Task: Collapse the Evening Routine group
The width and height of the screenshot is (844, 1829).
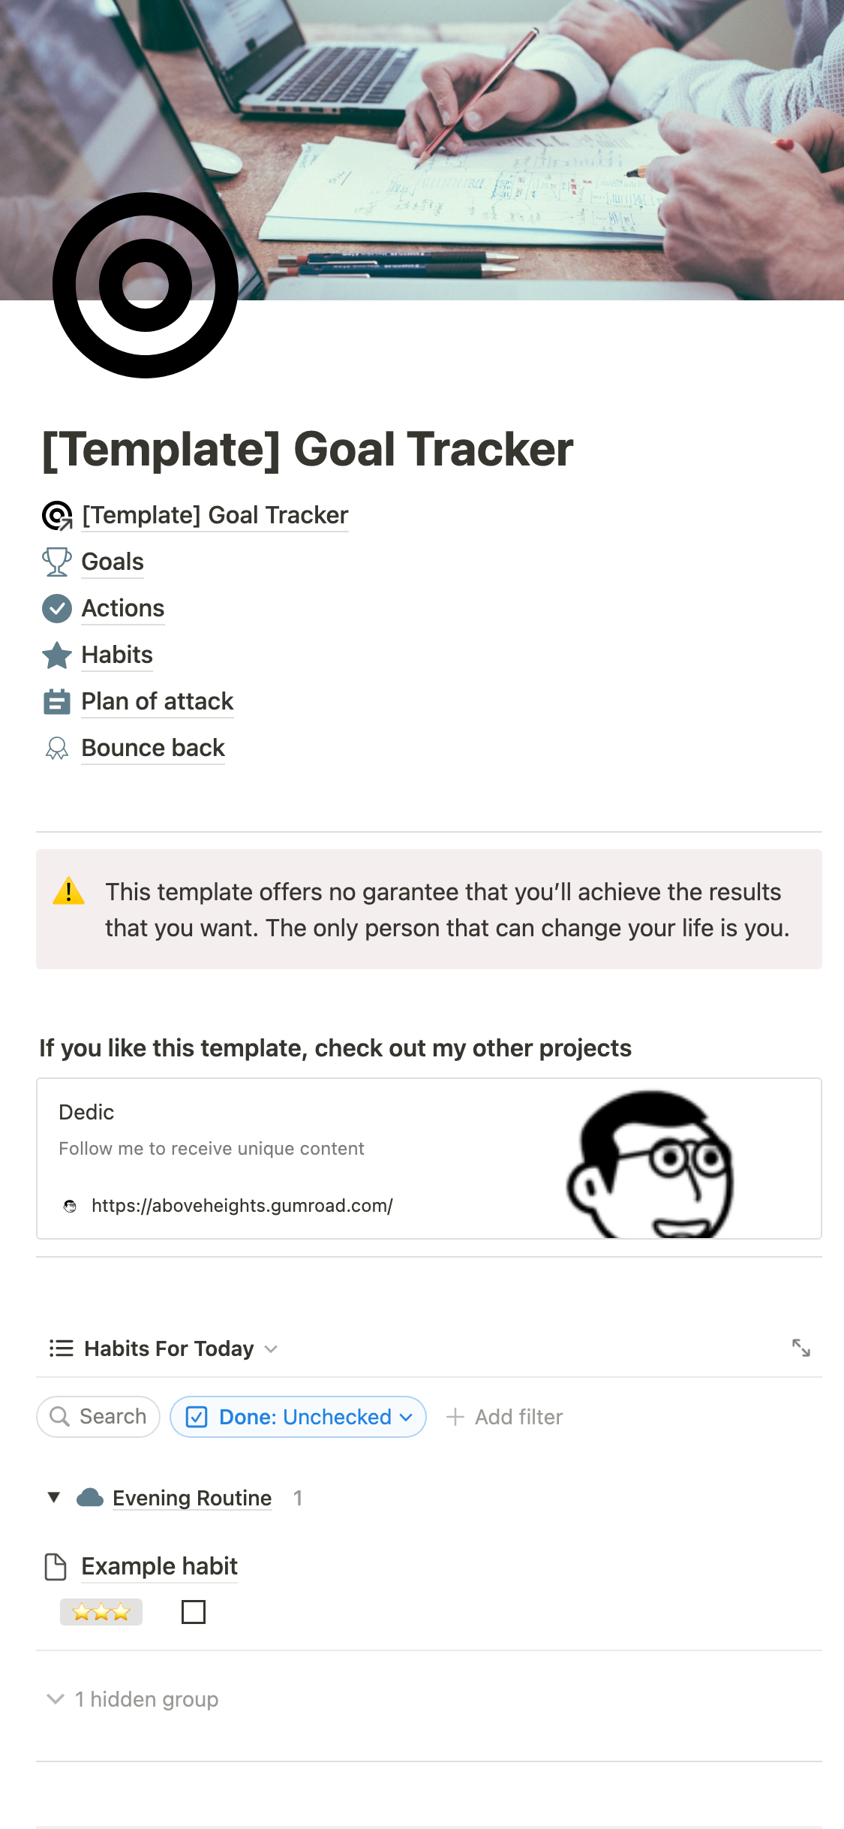Action: (54, 1497)
